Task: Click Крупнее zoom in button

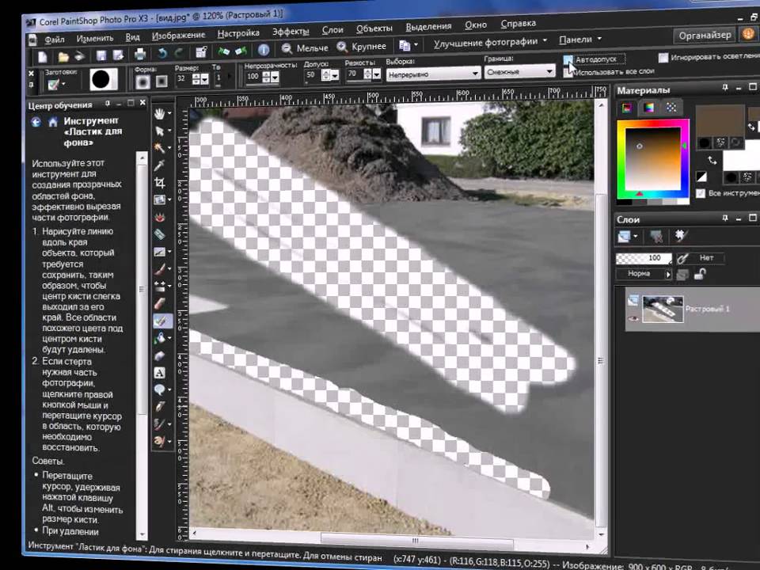Action: point(362,47)
